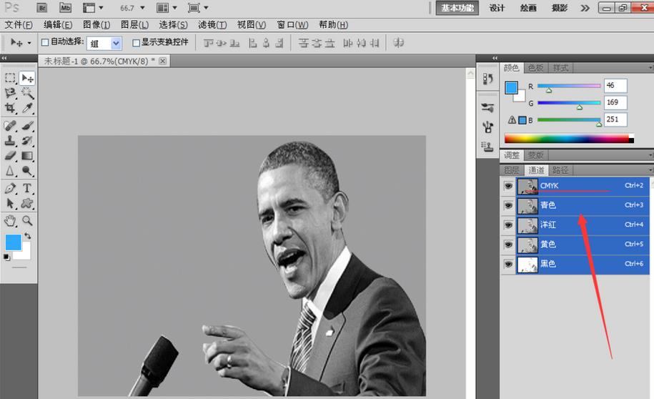Switch to the 设计 workspace

tap(497, 8)
